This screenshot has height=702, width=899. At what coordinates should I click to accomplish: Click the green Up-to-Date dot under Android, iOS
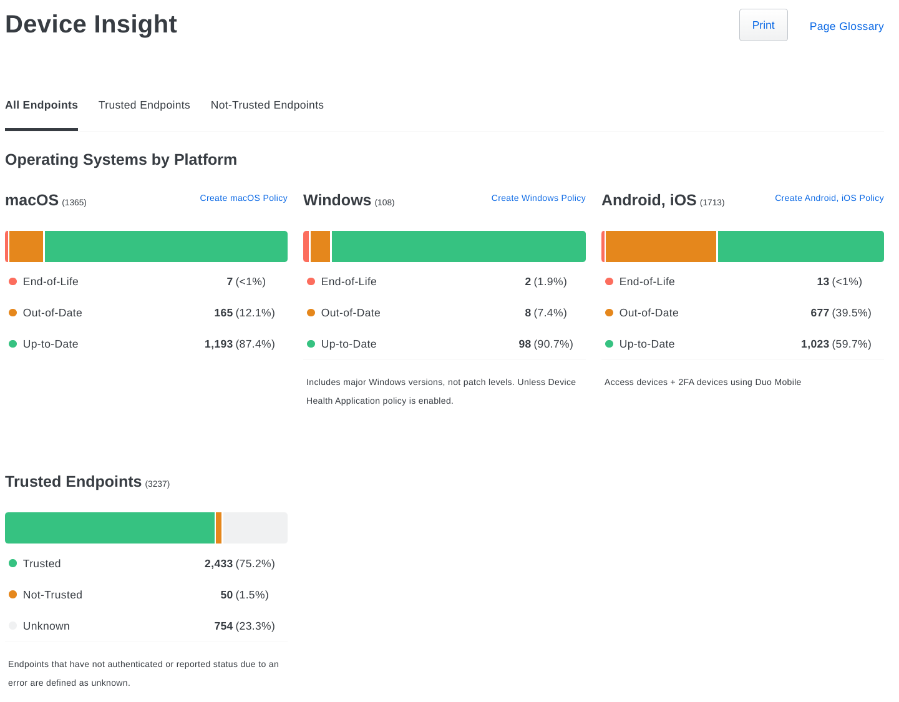click(609, 344)
